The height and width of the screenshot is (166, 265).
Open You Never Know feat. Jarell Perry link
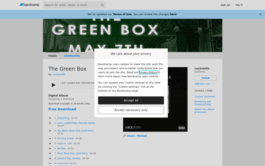(76, 131)
